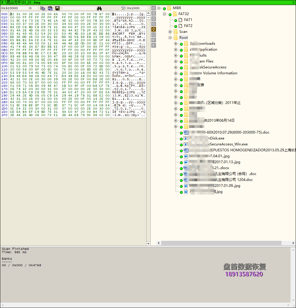Click the Word icon of 1204.doc file
The height and width of the screenshot is (308, 296).
tap(186, 180)
